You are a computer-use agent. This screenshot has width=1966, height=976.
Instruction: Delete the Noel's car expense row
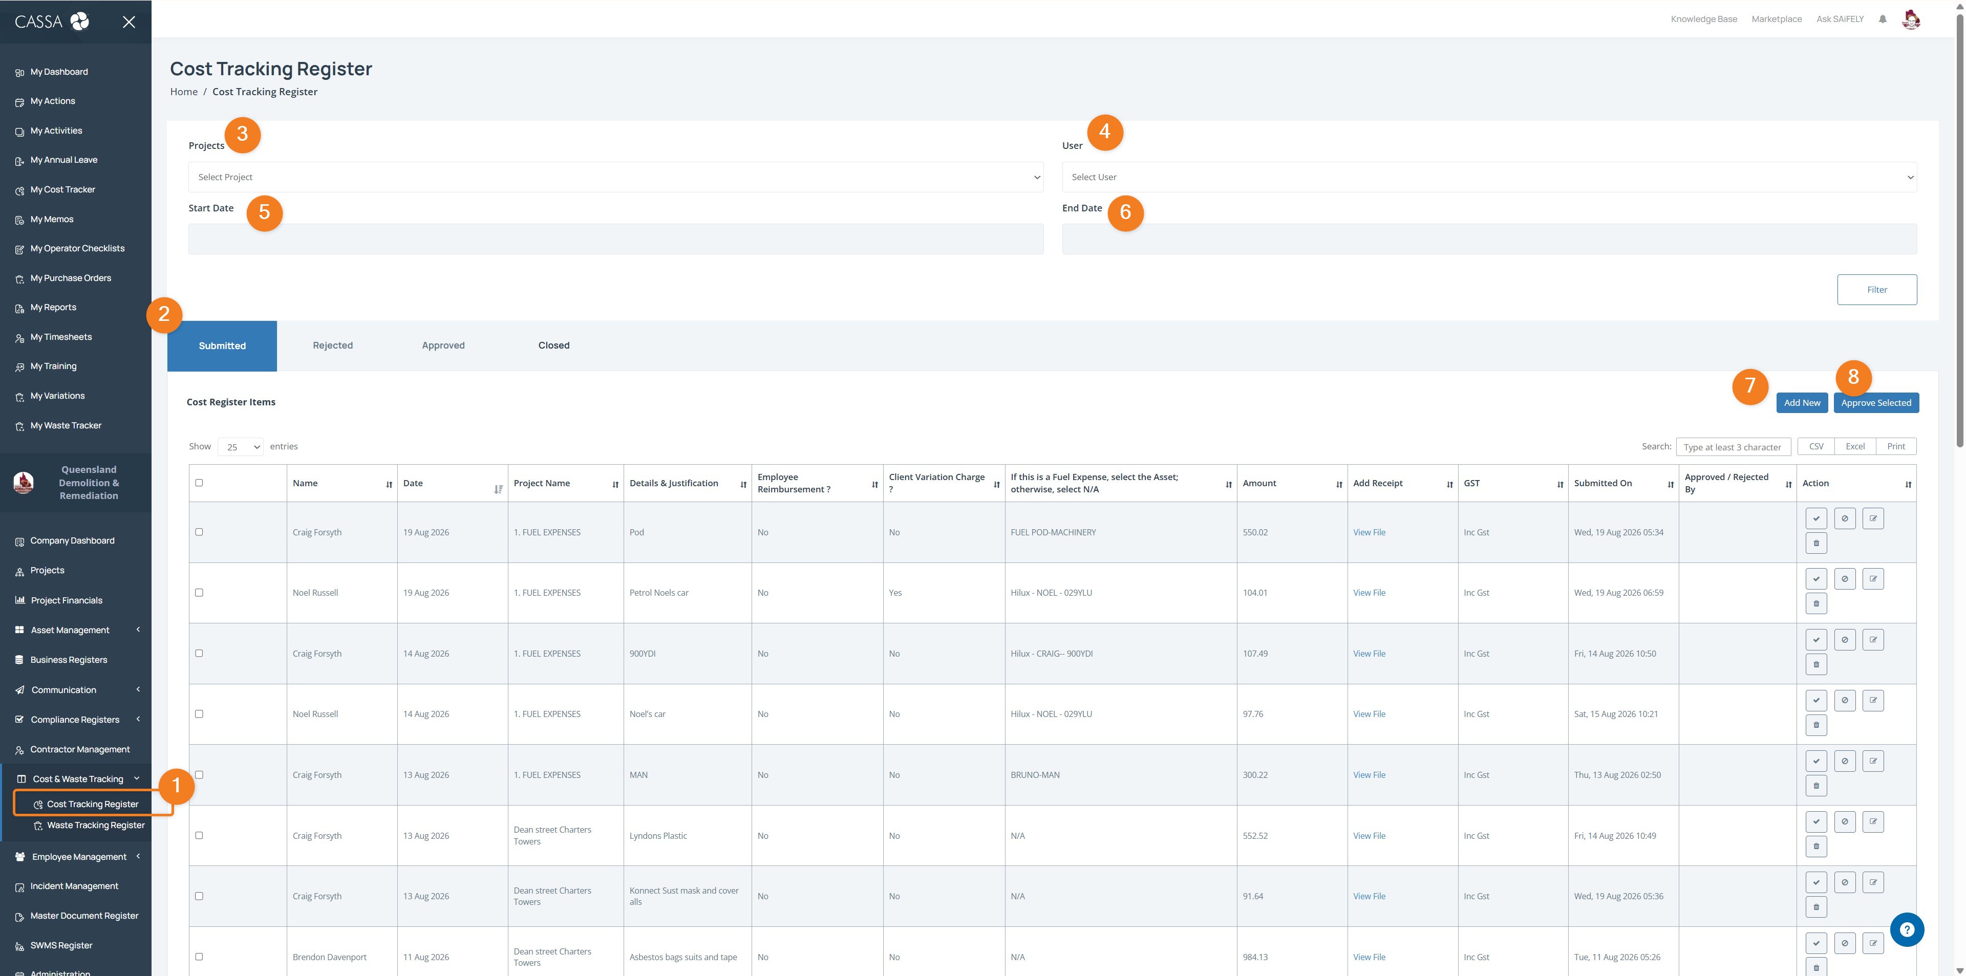point(1817,725)
